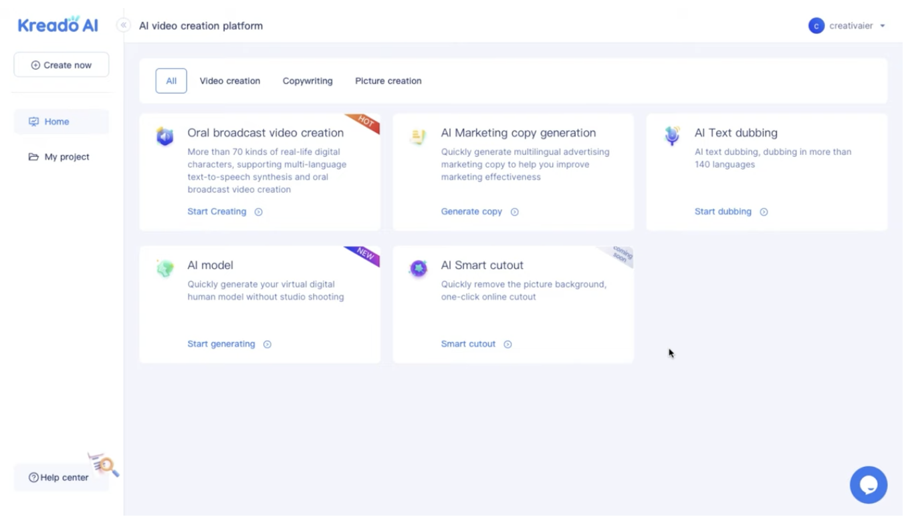
Task: Click the Start dubbing link
Action: tap(723, 212)
